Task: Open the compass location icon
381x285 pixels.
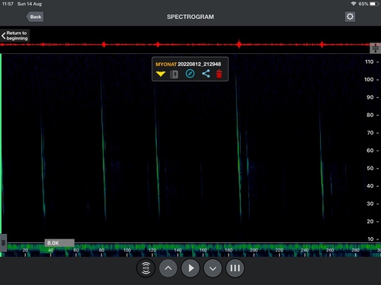Action: click(190, 74)
